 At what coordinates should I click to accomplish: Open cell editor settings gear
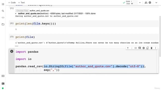[x=144, y=48]
